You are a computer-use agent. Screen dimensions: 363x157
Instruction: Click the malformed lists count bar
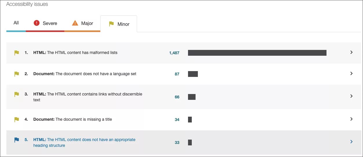[x=257, y=53]
